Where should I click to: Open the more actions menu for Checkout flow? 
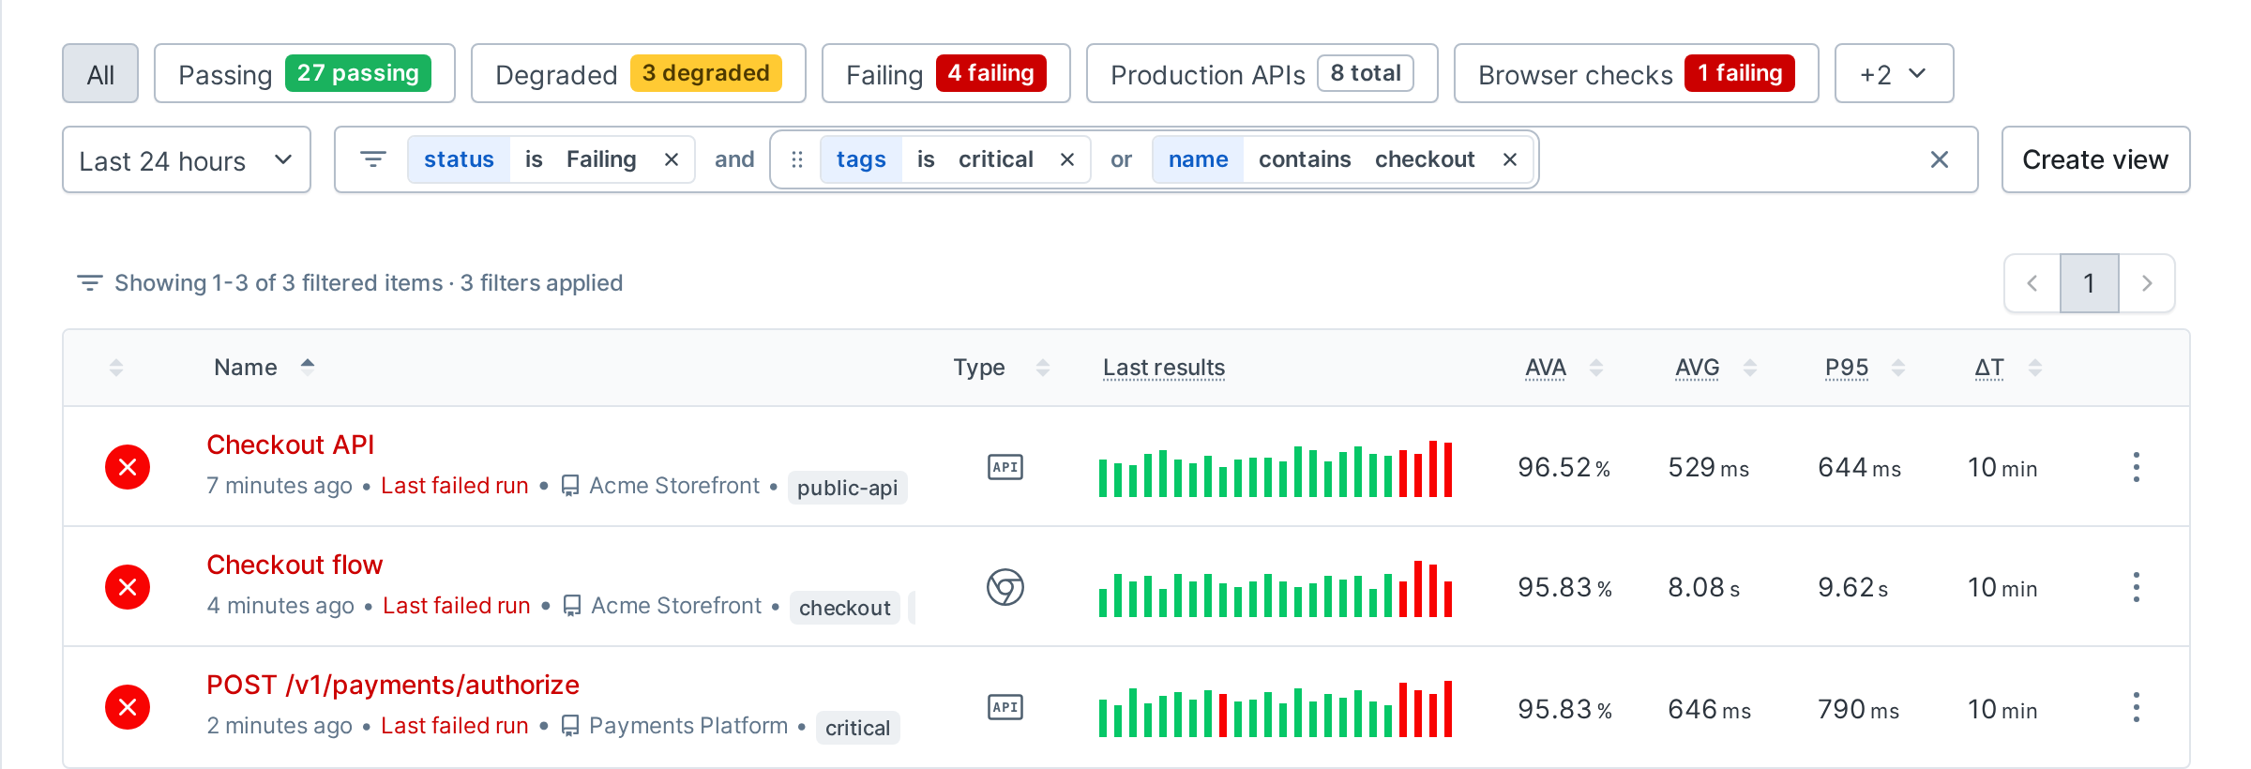[x=2137, y=587]
